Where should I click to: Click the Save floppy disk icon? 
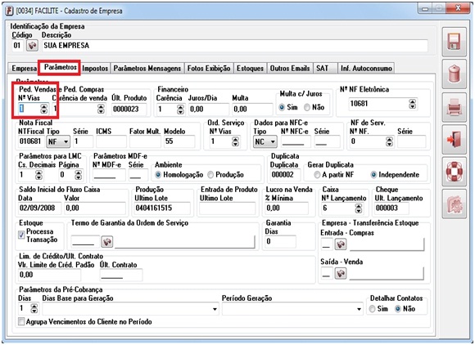pyautogui.click(x=454, y=42)
